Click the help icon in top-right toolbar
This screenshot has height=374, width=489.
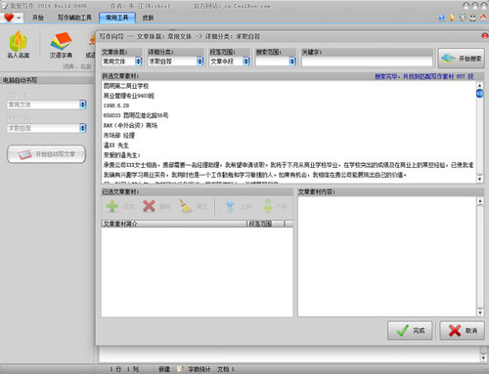pos(442,18)
